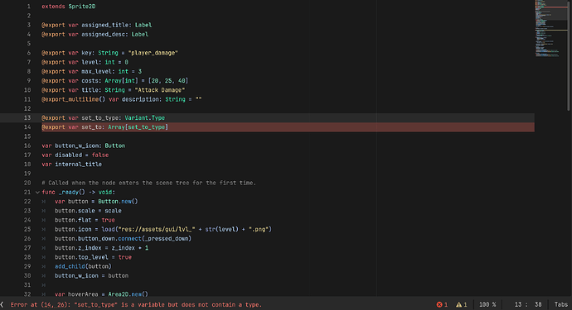Click '@export_multiline()' on line 11

point(73,99)
